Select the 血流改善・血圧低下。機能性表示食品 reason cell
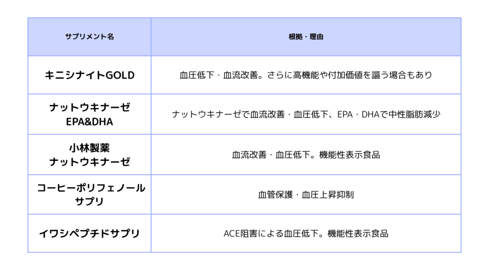Image resolution: width=489 pixels, height=275 pixels. pyautogui.click(x=306, y=155)
